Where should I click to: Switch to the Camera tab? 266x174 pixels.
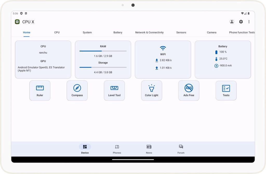[x=211, y=32]
